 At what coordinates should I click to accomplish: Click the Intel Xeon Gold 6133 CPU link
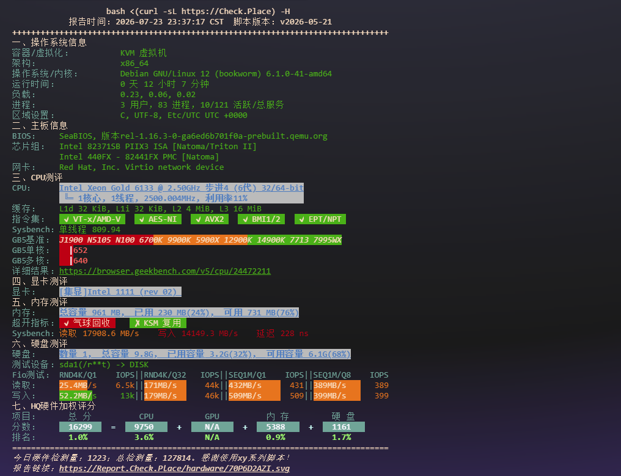pyautogui.click(x=182, y=188)
